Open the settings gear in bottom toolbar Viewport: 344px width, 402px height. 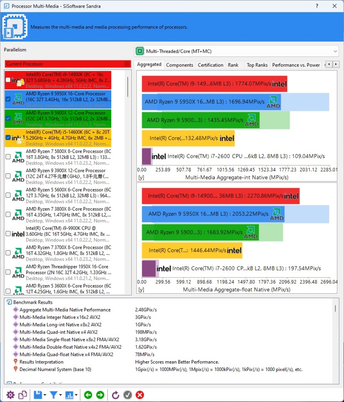tap(11, 395)
